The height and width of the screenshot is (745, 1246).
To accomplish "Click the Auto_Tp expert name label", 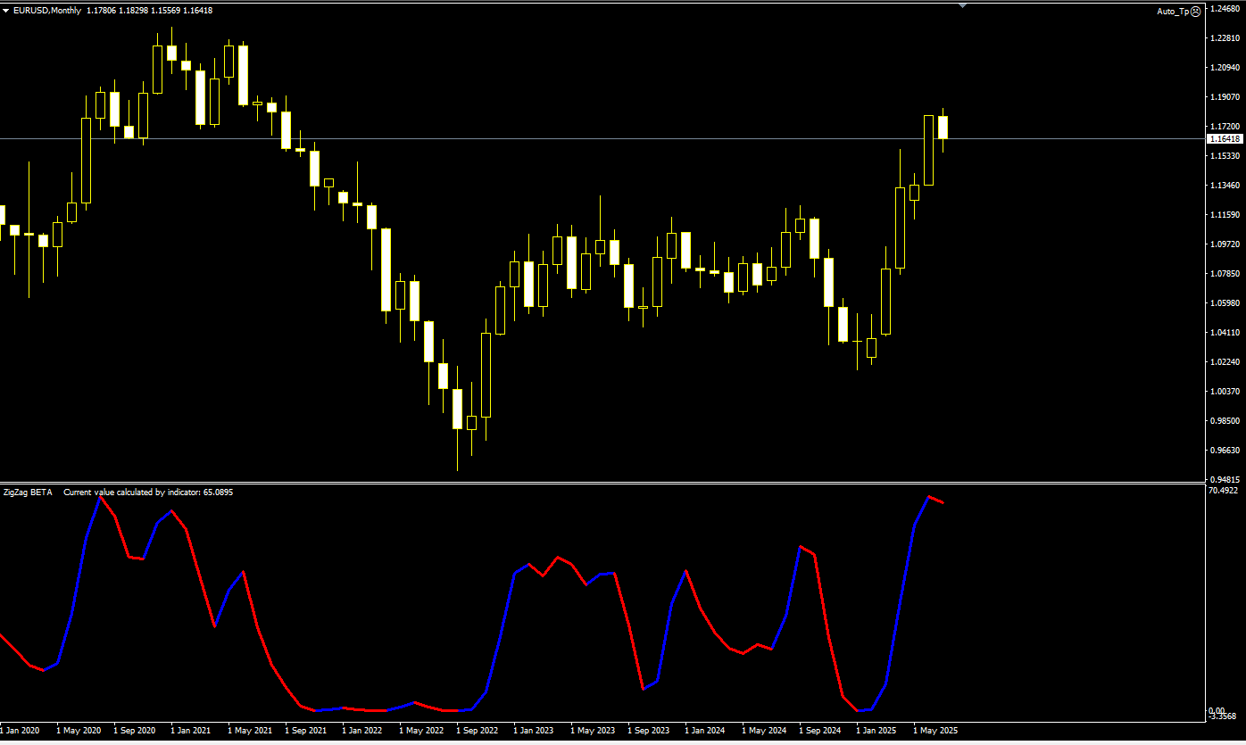I will pos(1173,11).
